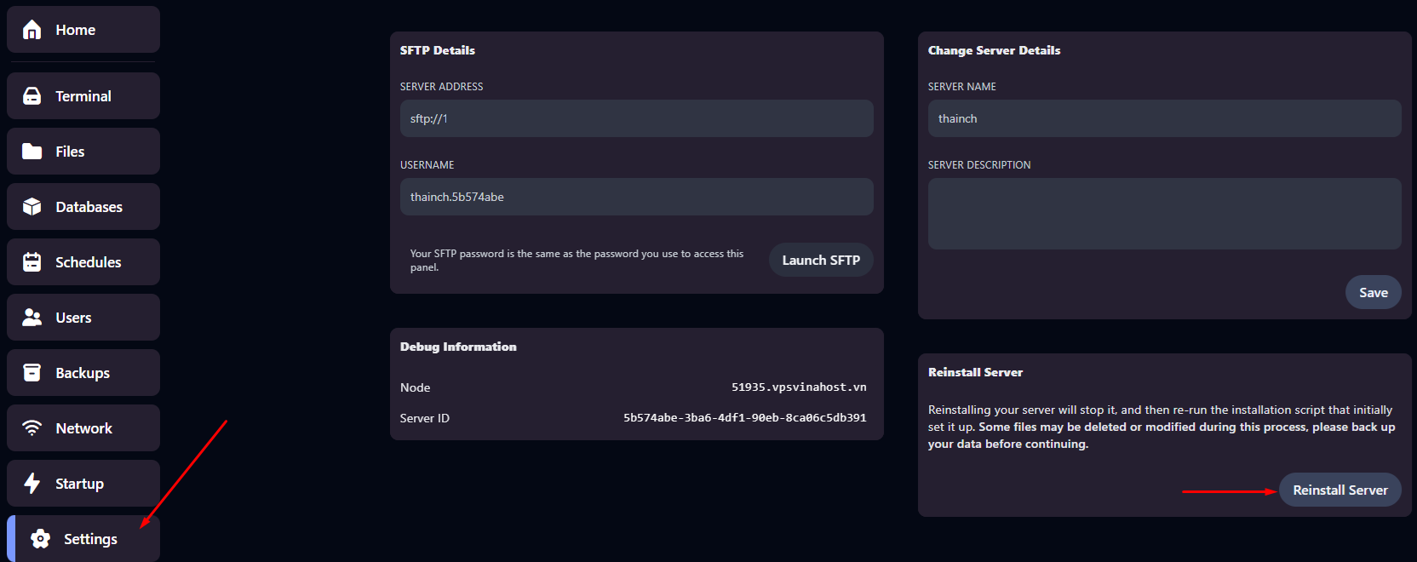Focus the Server Description text area
The height and width of the screenshot is (562, 1417).
coord(1164,214)
